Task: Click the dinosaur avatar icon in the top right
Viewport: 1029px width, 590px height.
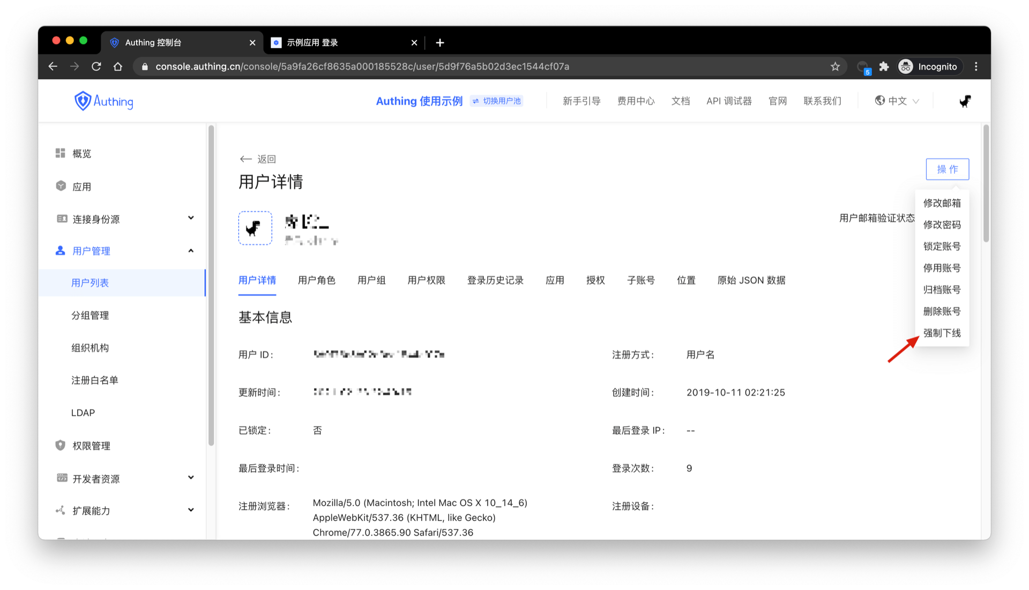Action: 965,101
